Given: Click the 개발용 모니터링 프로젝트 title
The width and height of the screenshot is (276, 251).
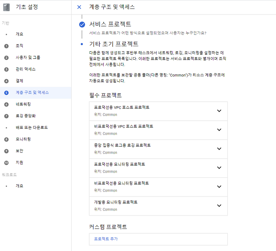Looking at the screenshot, I should point(116,202).
